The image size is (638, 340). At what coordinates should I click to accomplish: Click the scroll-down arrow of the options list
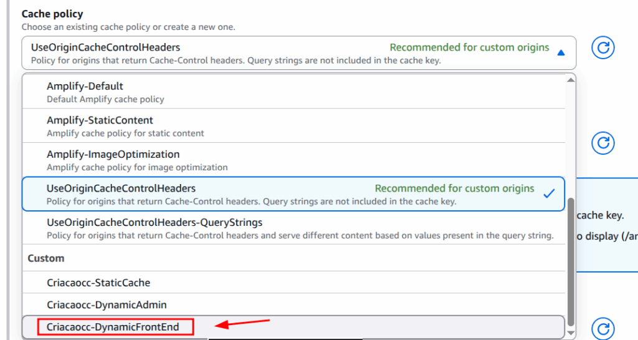(570, 334)
